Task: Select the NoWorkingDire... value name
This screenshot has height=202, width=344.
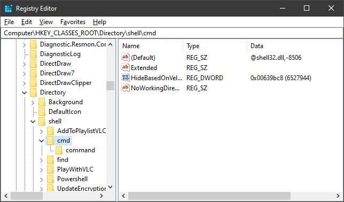Action: click(155, 88)
